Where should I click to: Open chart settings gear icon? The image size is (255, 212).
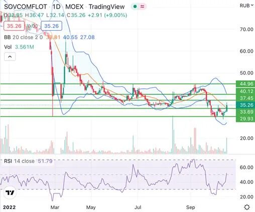pyautogui.click(x=247, y=207)
